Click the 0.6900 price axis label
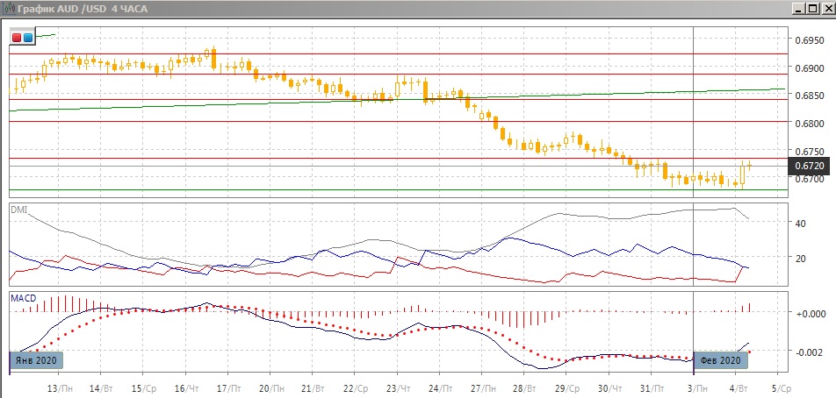The height and width of the screenshot is (398, 836). 810,68
